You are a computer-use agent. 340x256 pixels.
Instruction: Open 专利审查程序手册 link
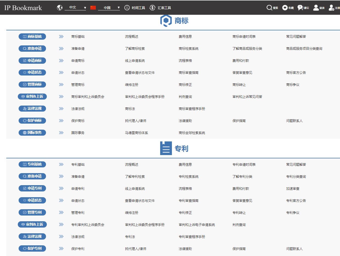[x=192, y=237]
